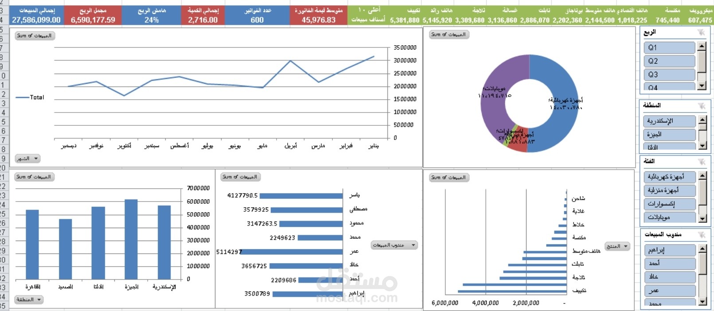714x311 pixels.
Task: Select profit margin cell 24%
Action: click(151, 20)
